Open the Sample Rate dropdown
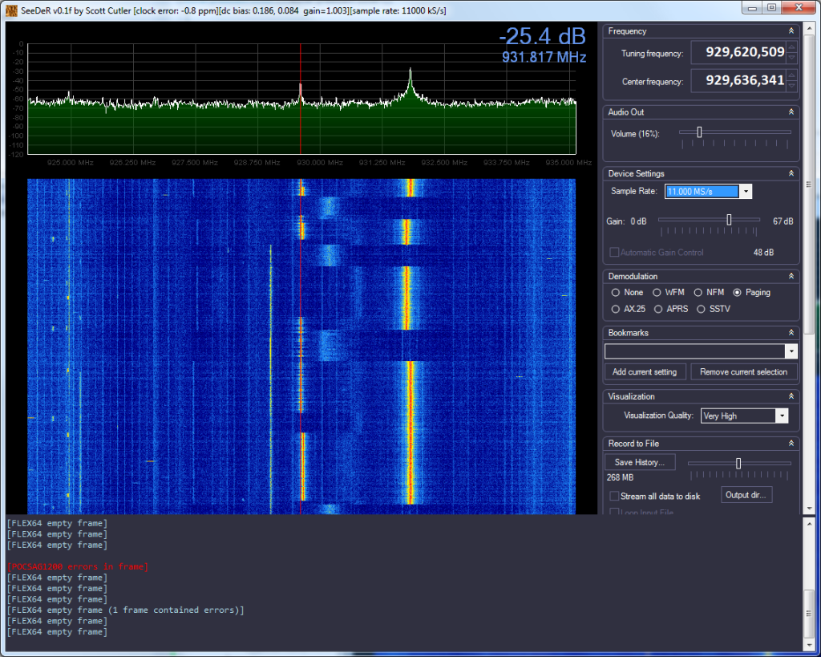The image size is (821, 657). 746,192
